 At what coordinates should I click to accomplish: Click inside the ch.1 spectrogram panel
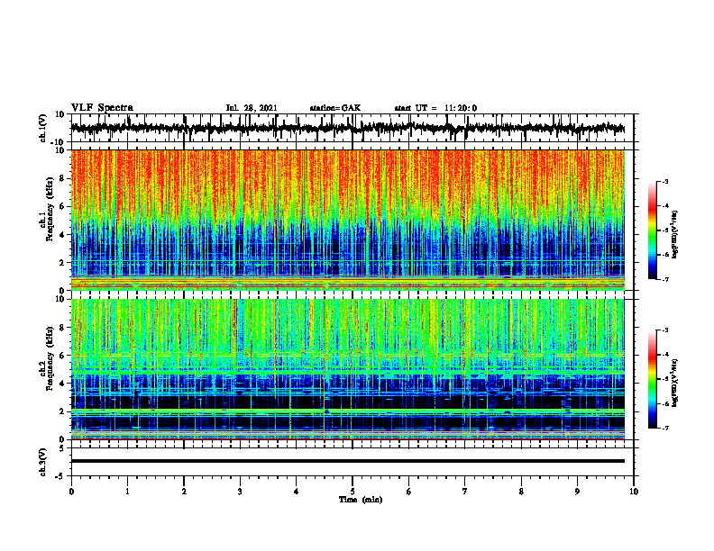[348, 220]
